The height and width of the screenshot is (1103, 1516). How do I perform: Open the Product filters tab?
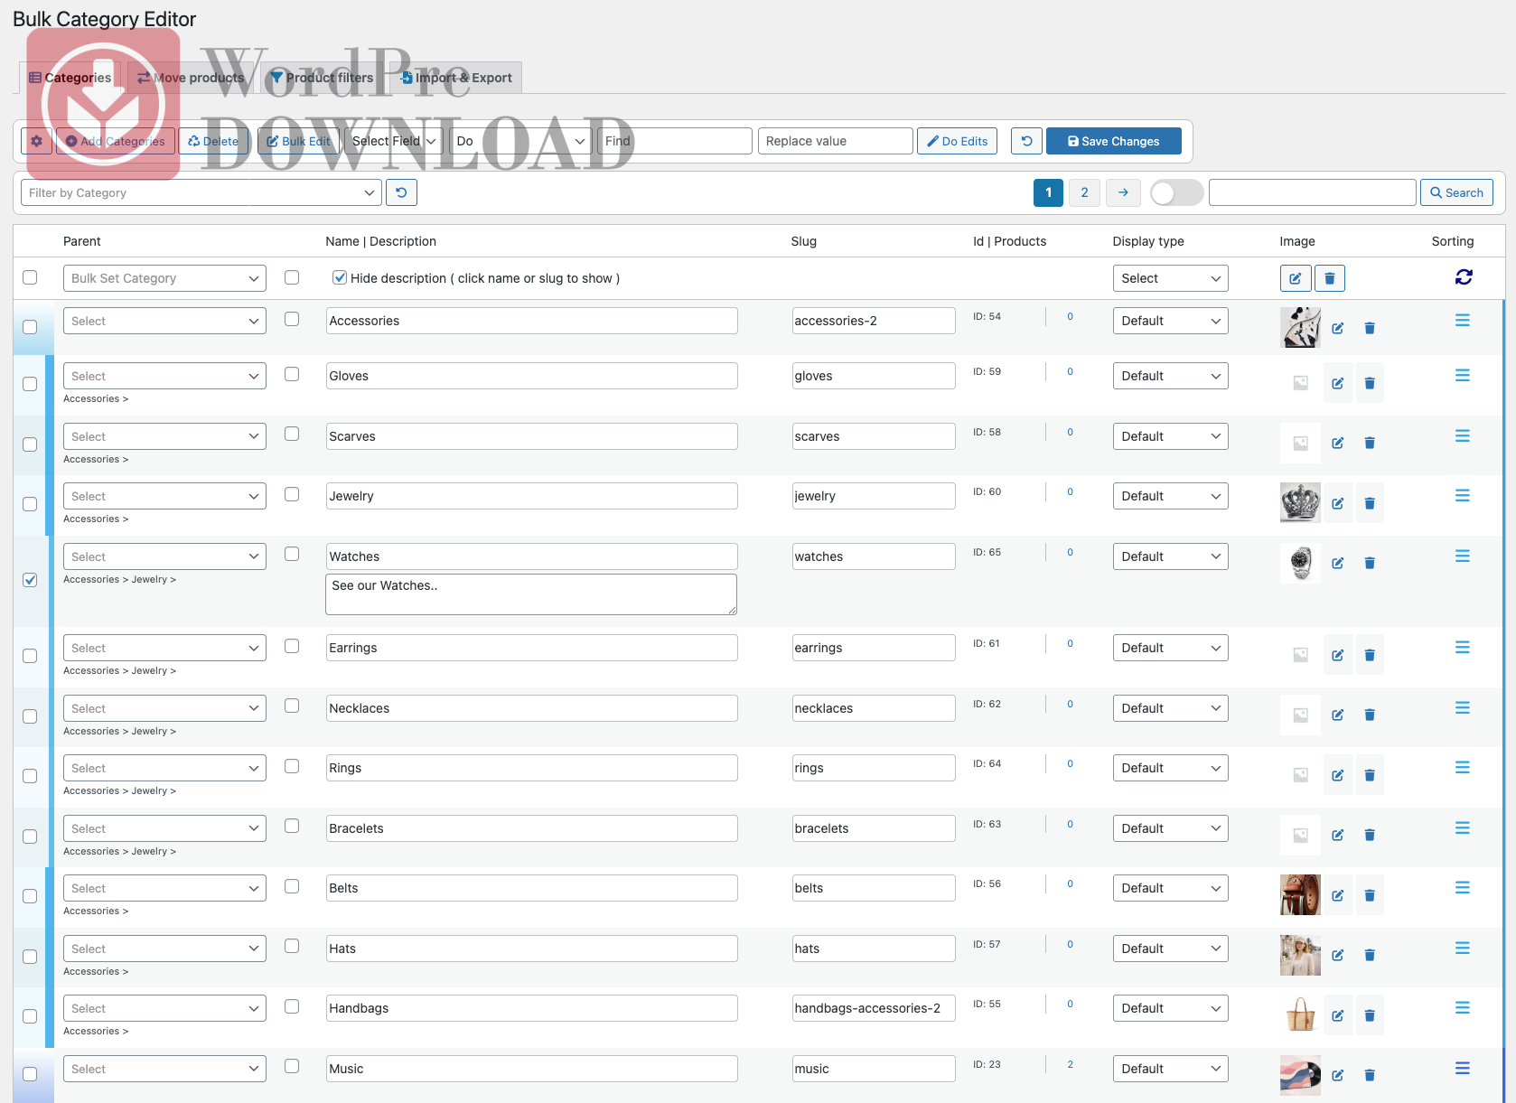point(323,78)
